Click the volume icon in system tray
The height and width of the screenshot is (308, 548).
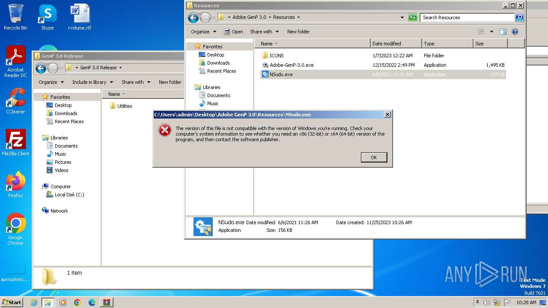tap(487, 302)
